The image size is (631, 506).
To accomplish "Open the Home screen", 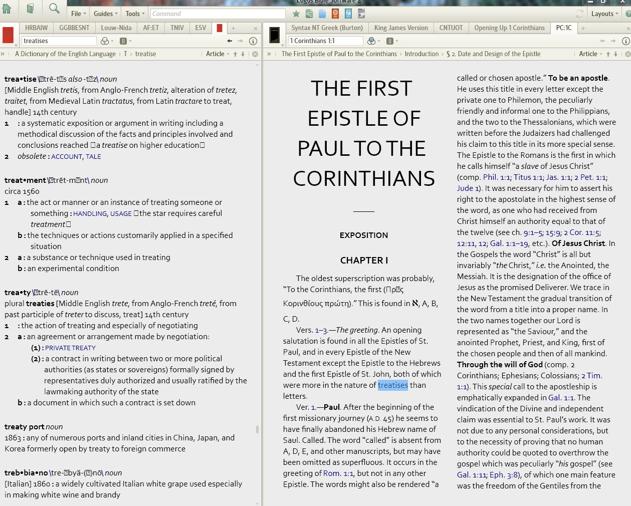I will pos(8,9).
